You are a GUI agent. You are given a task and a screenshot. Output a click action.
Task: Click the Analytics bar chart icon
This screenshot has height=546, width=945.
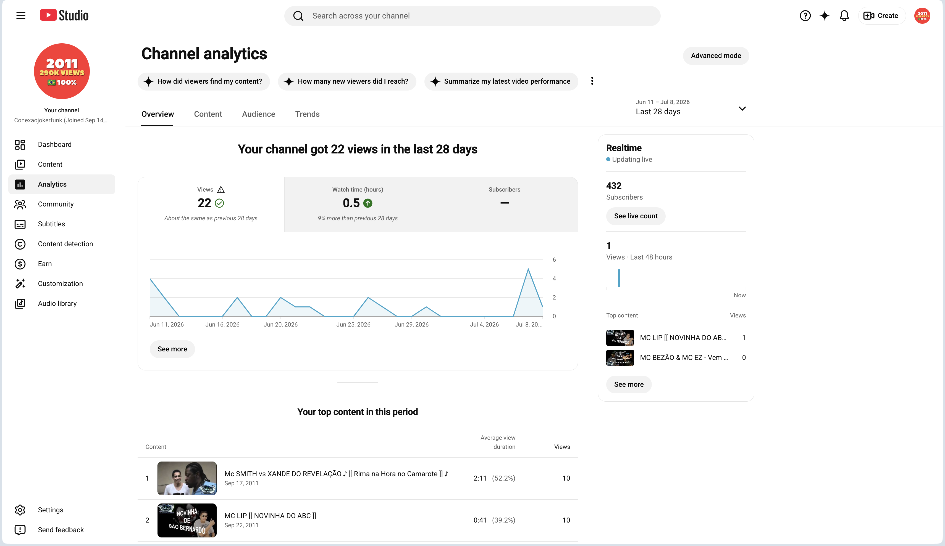[20, 184]
